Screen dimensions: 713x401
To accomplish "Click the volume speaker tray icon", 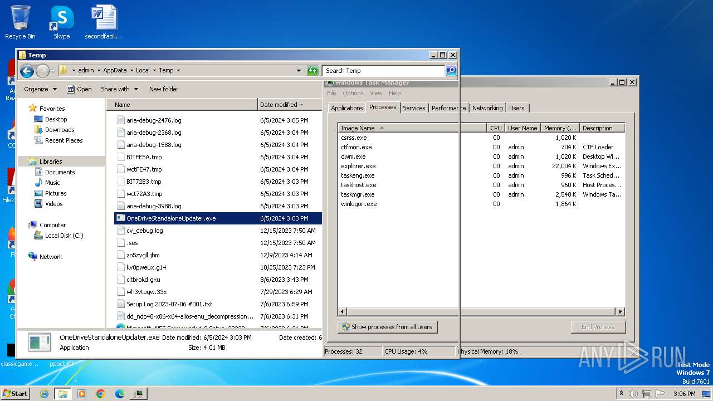I will tap(633, 394).
